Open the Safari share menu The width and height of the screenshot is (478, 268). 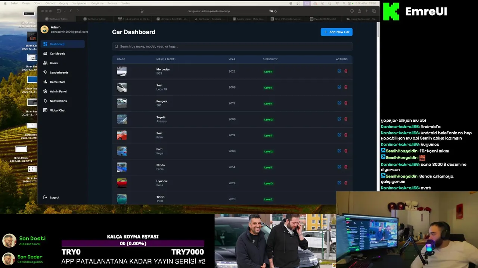359,11
